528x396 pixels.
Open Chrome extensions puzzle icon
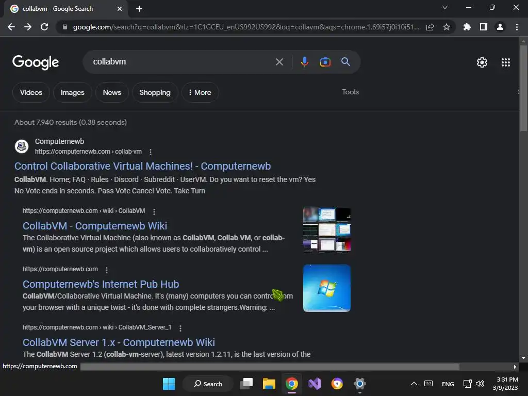coord(467,27)
